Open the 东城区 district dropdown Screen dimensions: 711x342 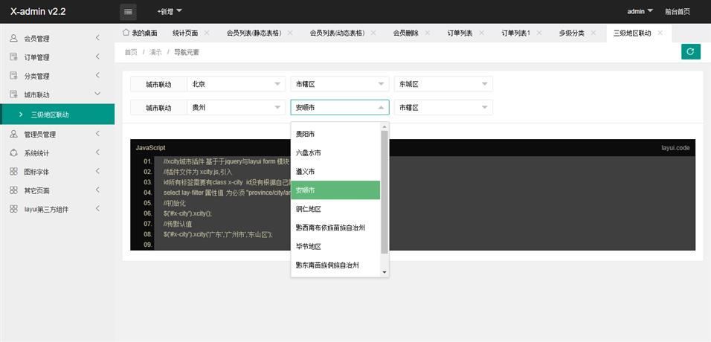click(x=443, y=84)
